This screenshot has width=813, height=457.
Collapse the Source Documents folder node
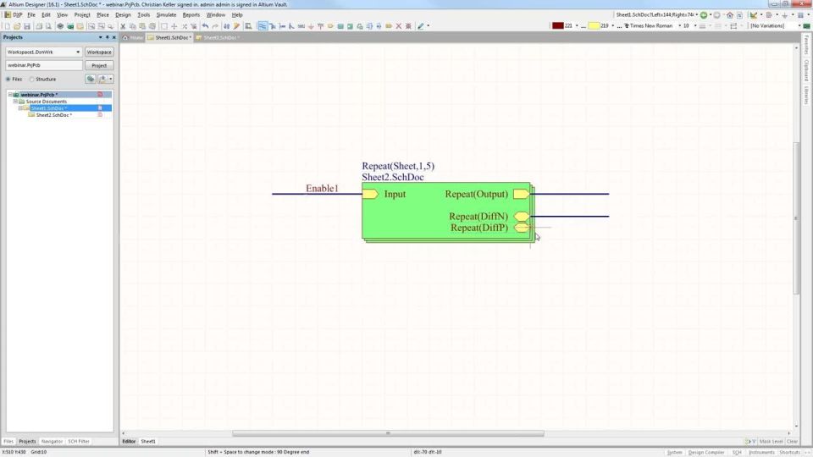15,102
